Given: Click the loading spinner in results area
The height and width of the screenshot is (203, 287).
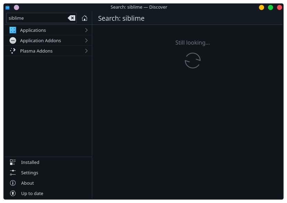Looking at the screenshot, I should 193,61.
